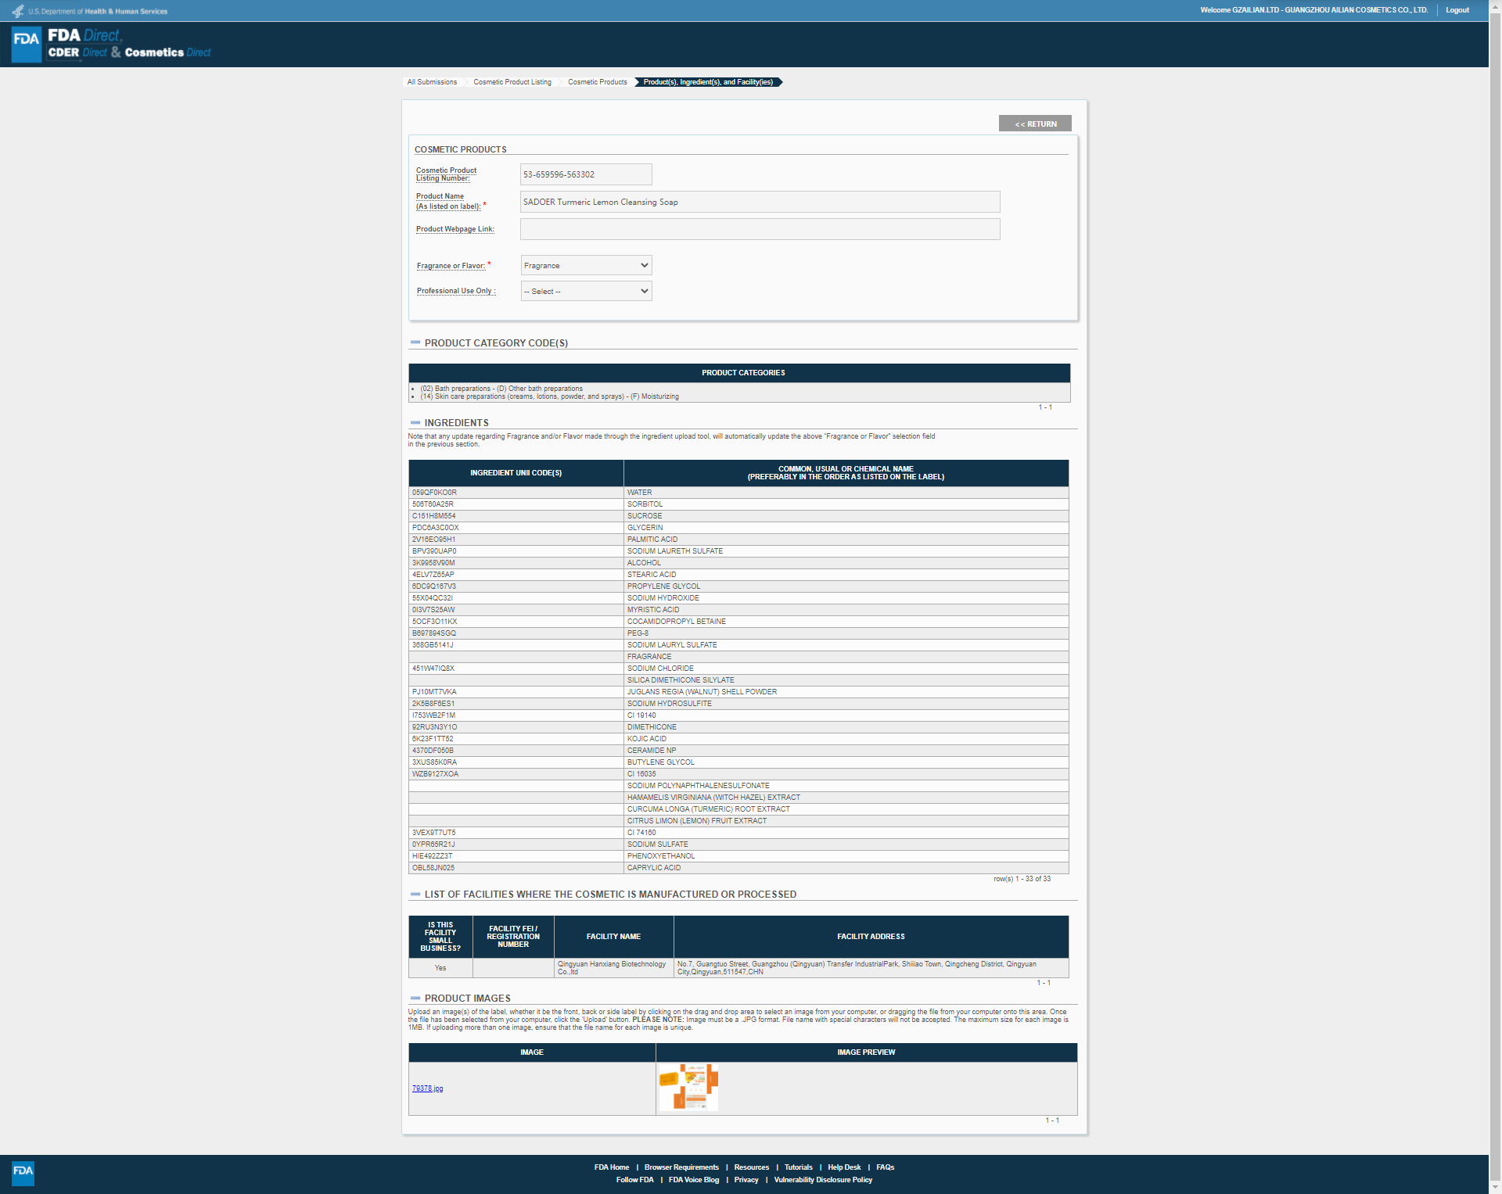Open the Help Desk footer link
This screenshot has height=1194, width=1502.
(843, 1167)
